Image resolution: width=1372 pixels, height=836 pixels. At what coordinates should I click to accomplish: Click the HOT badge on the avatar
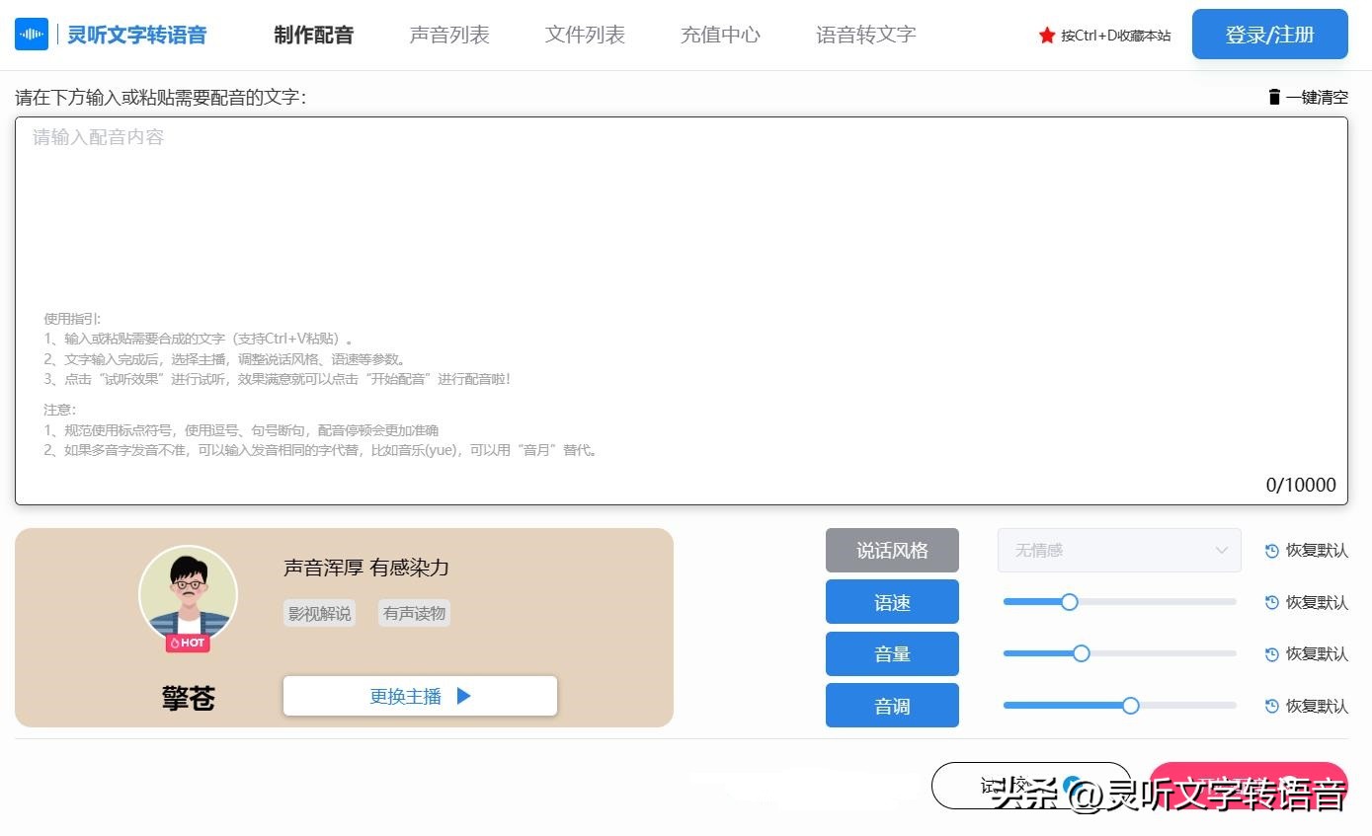(187, 642)
